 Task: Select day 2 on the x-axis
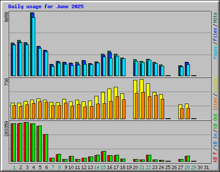[21, 167]
